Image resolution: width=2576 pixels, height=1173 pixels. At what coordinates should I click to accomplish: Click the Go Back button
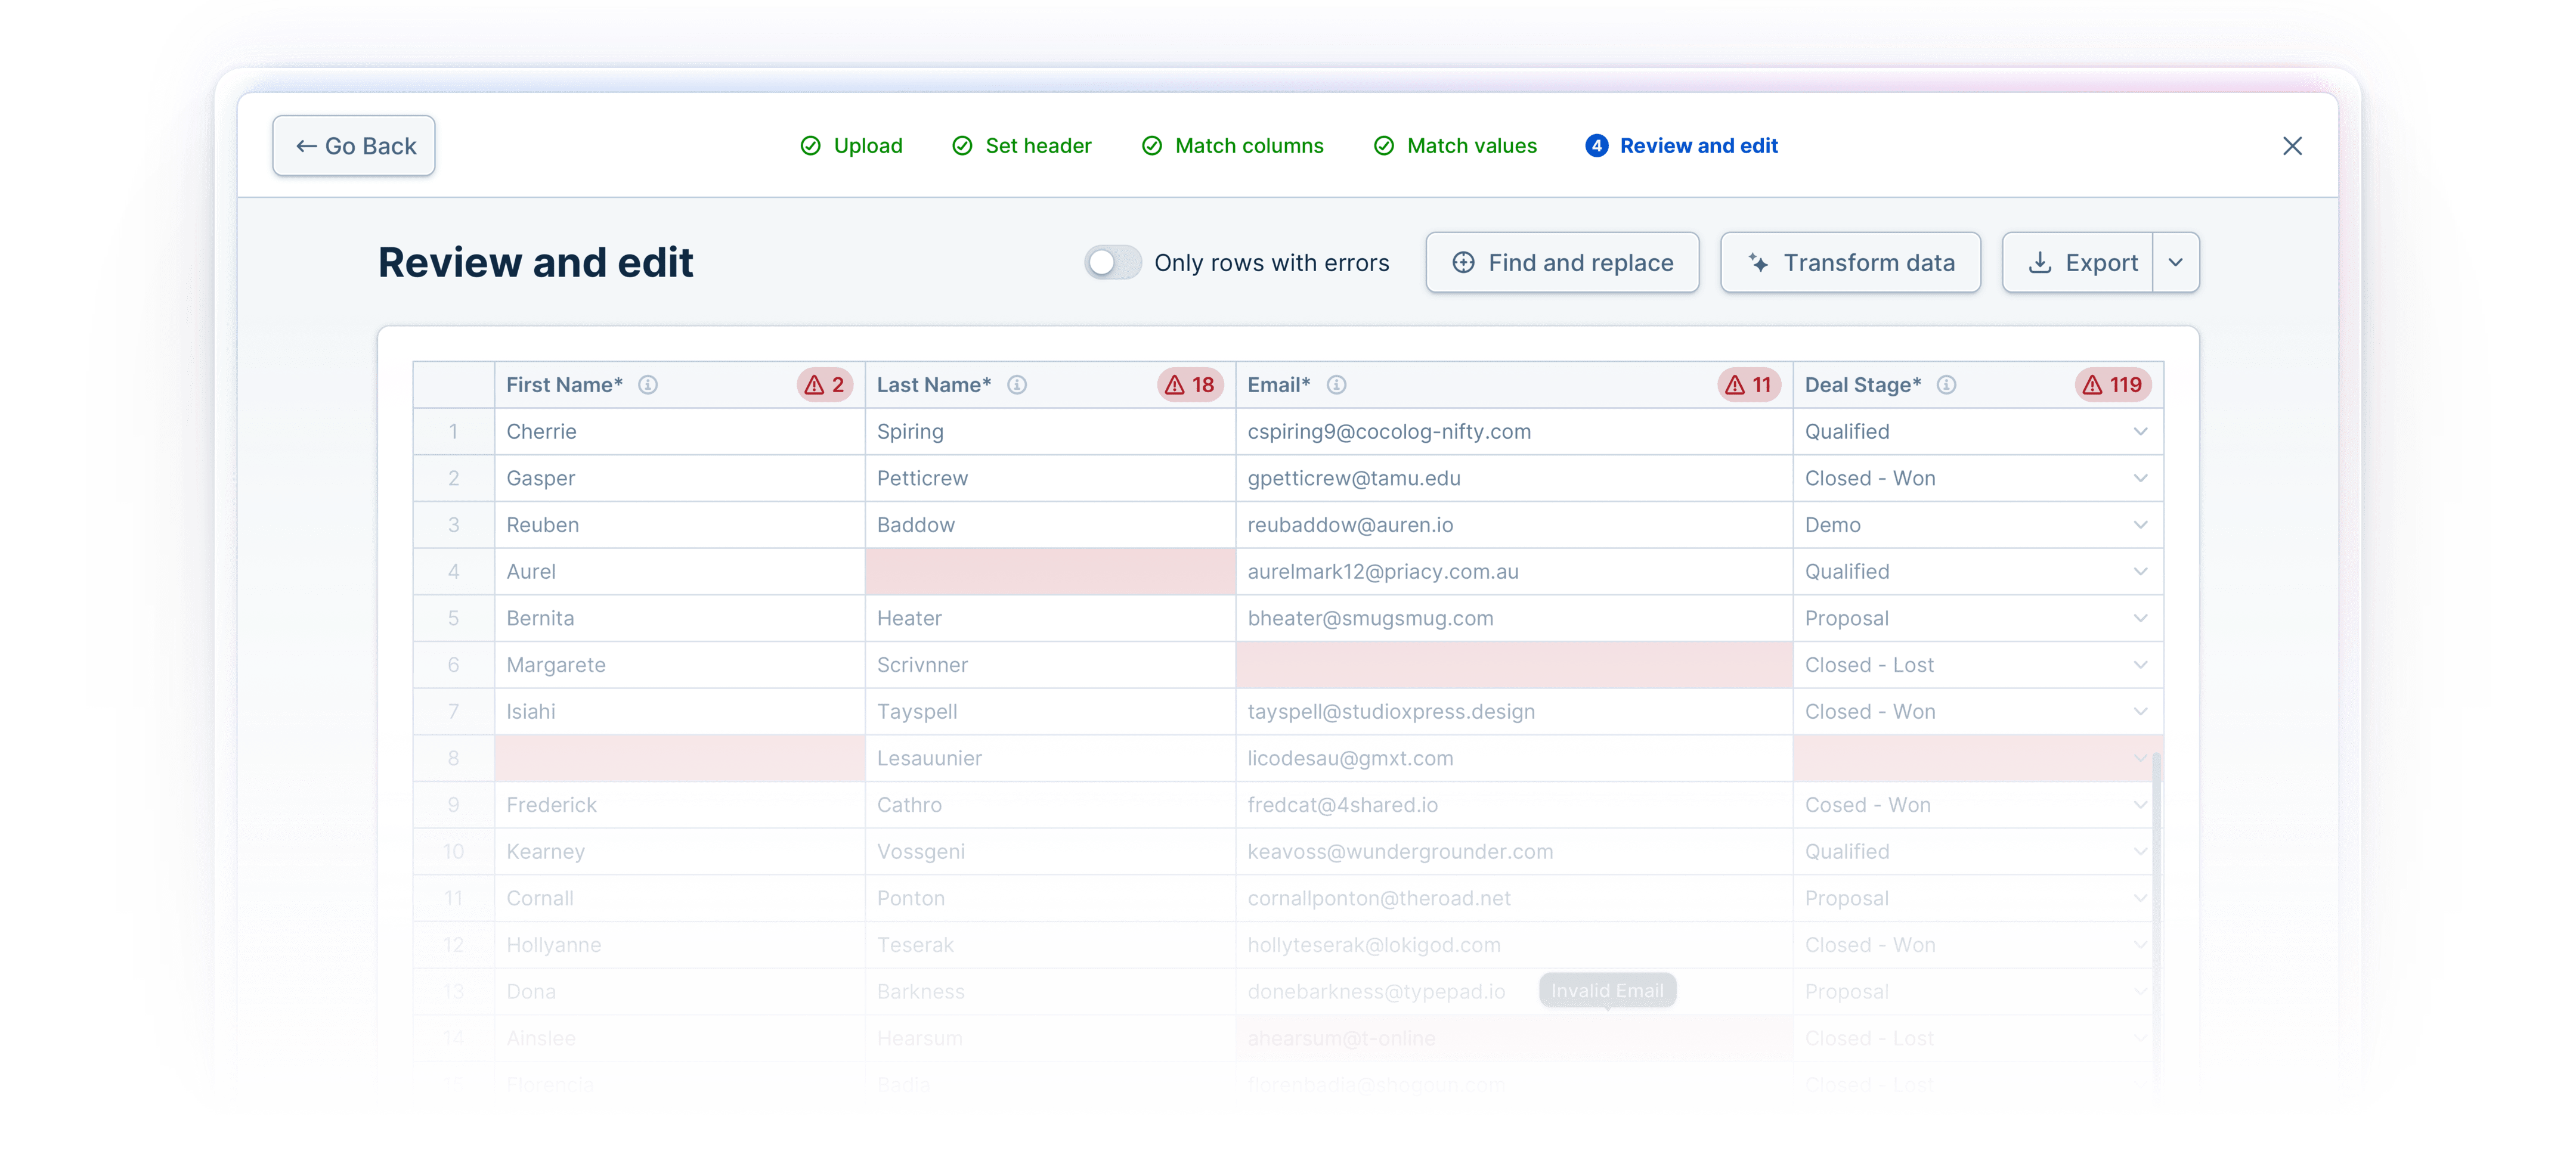[353, 145]
